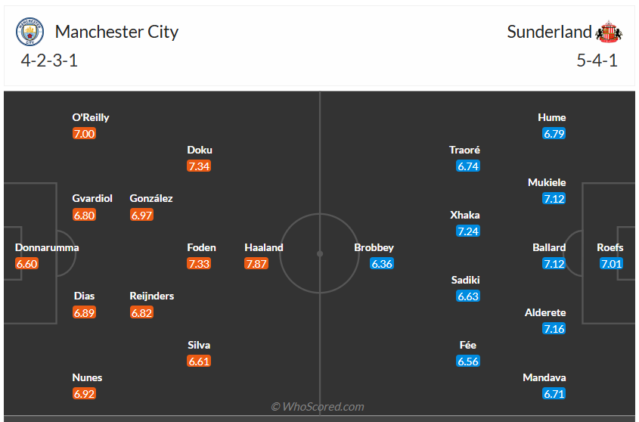
Task: Click the Manchester City club crest
Action: point(30,32)
